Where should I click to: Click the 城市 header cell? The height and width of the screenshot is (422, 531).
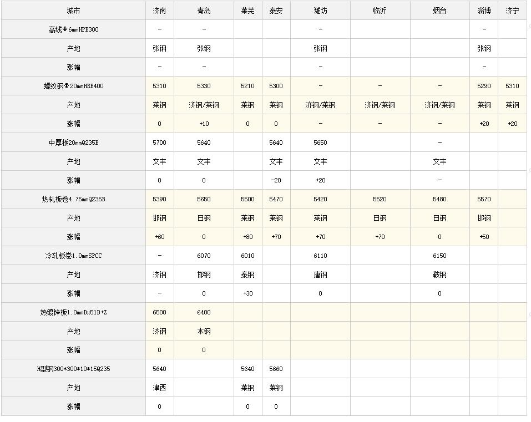(x=73, y=11)
